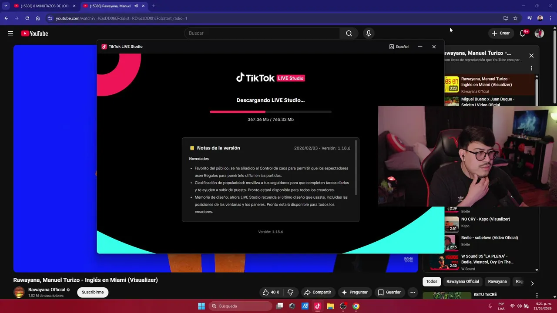Play Beéle - sobelove thumbnail

(x=451, y=243)
